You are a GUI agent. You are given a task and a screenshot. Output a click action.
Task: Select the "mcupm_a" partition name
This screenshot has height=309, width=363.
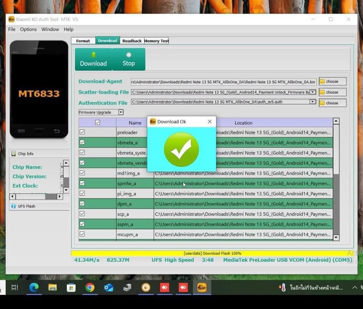coord(127,235)
